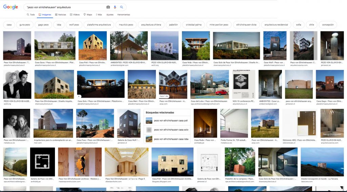Open the Ajustes settings dropdown
This screenshot has height=192, width=347.
click(110, 15)
